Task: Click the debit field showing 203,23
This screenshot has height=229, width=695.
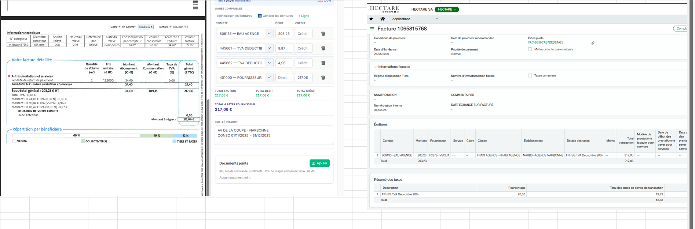Action: pyautogui.click(x=284, y=34)
